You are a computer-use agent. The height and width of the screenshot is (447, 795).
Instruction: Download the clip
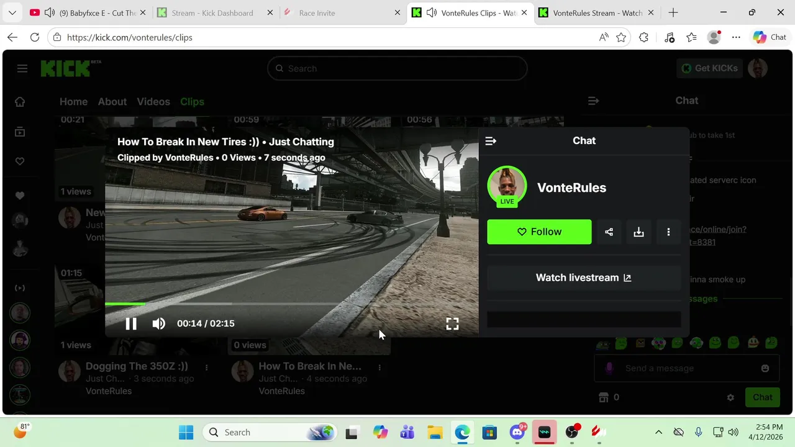[x=638, y=232]
